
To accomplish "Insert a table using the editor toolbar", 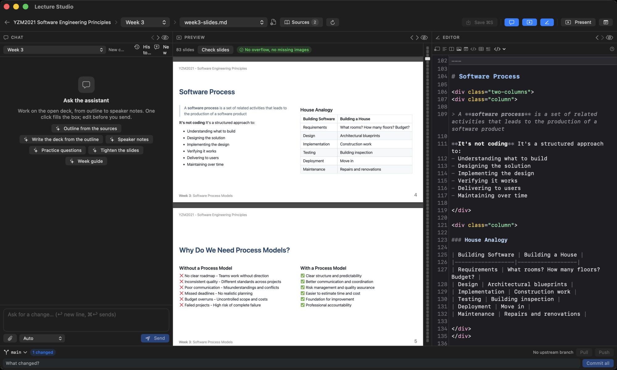I will (481, 49).
